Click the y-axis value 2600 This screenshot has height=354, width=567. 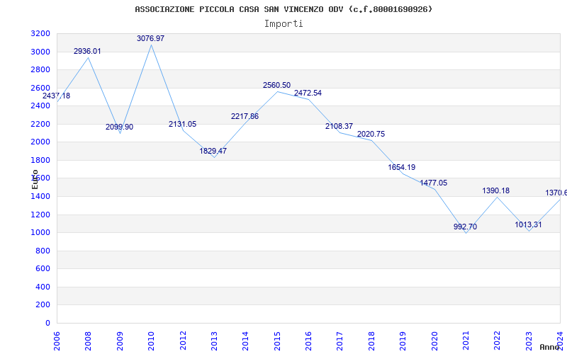(40, 88)
